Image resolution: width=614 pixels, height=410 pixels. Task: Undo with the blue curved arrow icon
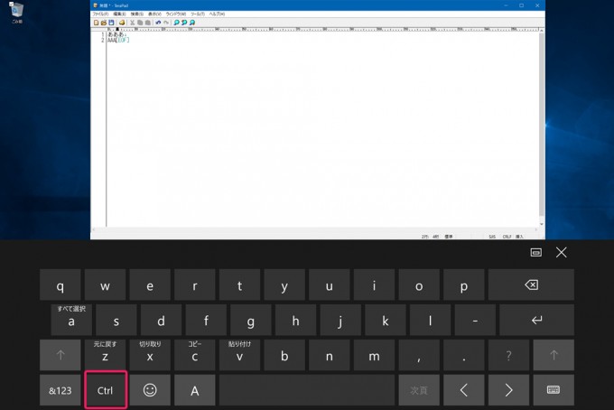[x=158, y=23]
